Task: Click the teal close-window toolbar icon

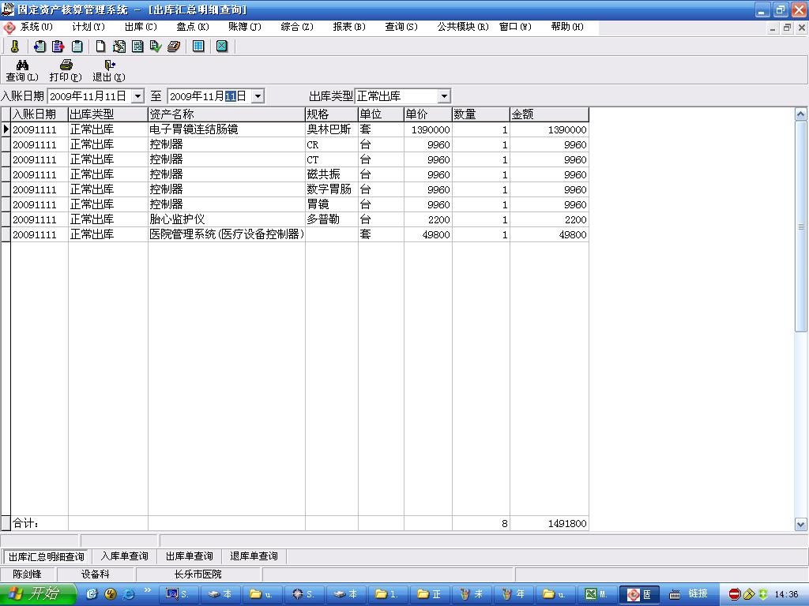Action: pyautogui.click(x=222, y=47)
